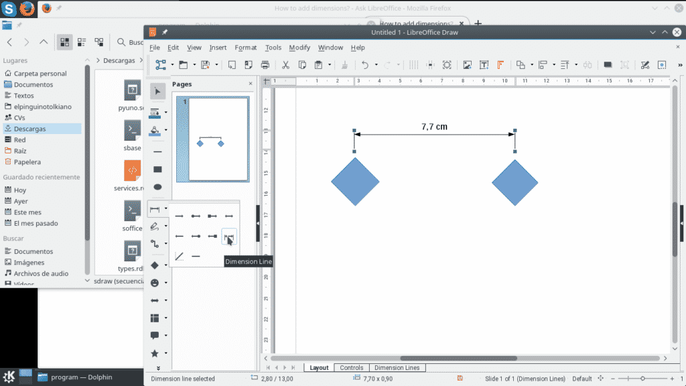Open the Fontwork insertion tool

click(500, 65)
